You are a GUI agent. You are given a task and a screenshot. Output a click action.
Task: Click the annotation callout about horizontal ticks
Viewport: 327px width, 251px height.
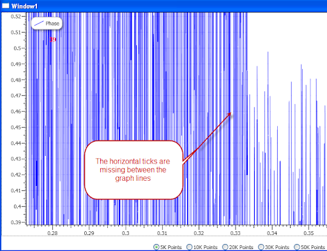tap(133, 170)
